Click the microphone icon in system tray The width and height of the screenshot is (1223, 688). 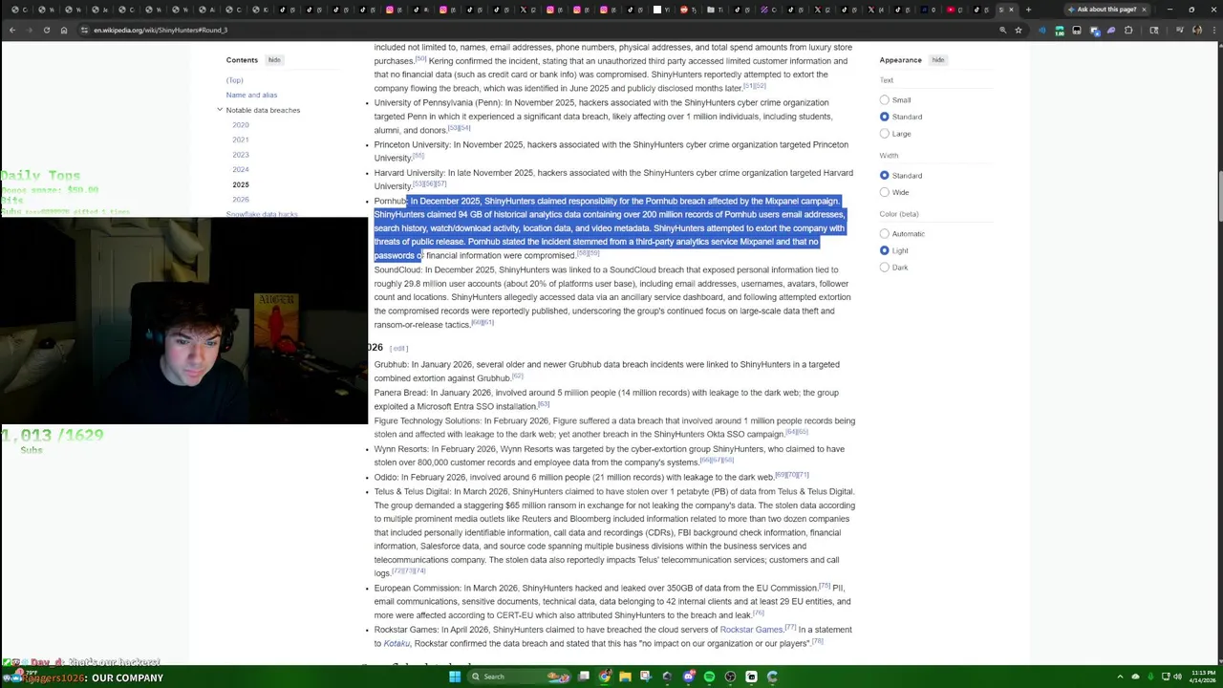pos(1150,677)
